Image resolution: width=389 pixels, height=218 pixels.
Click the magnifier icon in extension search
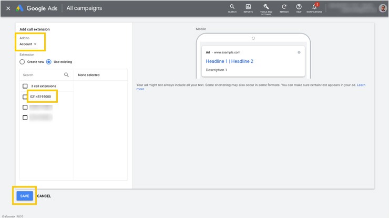66,75
